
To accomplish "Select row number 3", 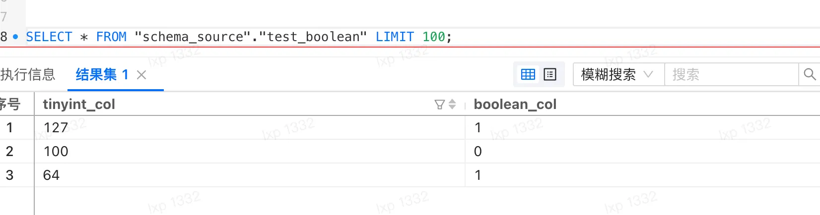I will pos(9,175).
